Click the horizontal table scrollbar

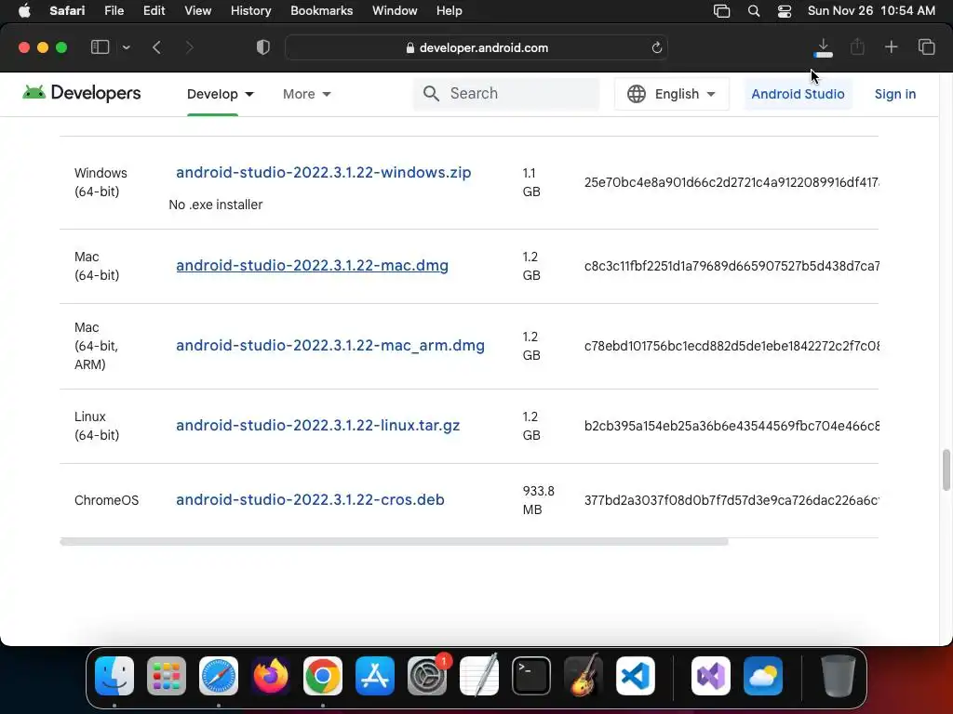click(x=394, y=542)
